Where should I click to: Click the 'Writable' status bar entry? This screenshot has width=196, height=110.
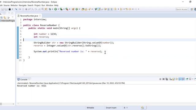click(x=90, y=108)
